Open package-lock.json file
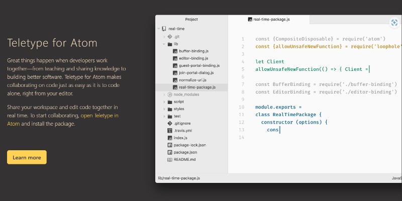The height and width of the screenshot is (201, 402). (190, 145)
